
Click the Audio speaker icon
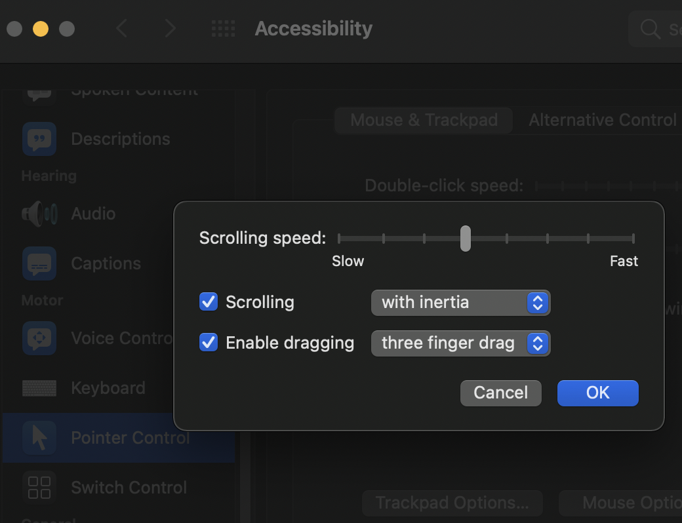point(39,214)
